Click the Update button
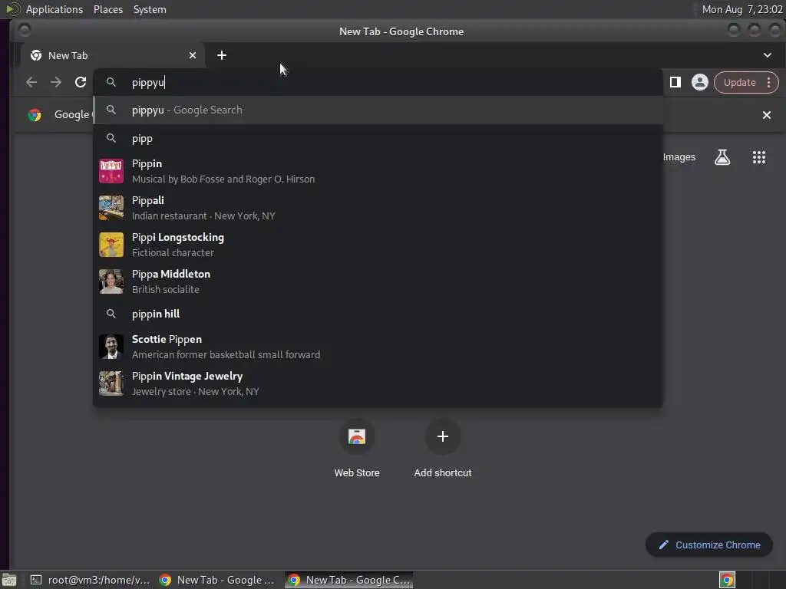786x589 pixels. click(x=739, y=82)
